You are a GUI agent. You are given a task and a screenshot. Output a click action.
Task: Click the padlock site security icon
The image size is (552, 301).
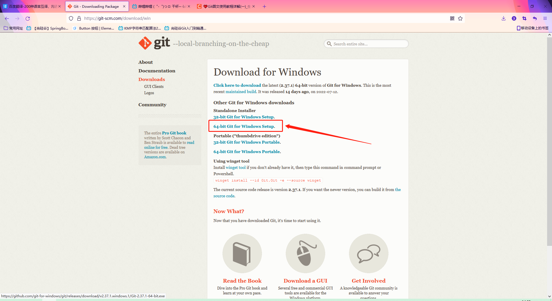pos(79,18)
